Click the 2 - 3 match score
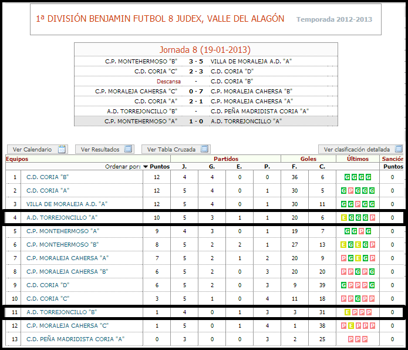Image resolution: width=408 pixels, height=350 pixels. 196,71
